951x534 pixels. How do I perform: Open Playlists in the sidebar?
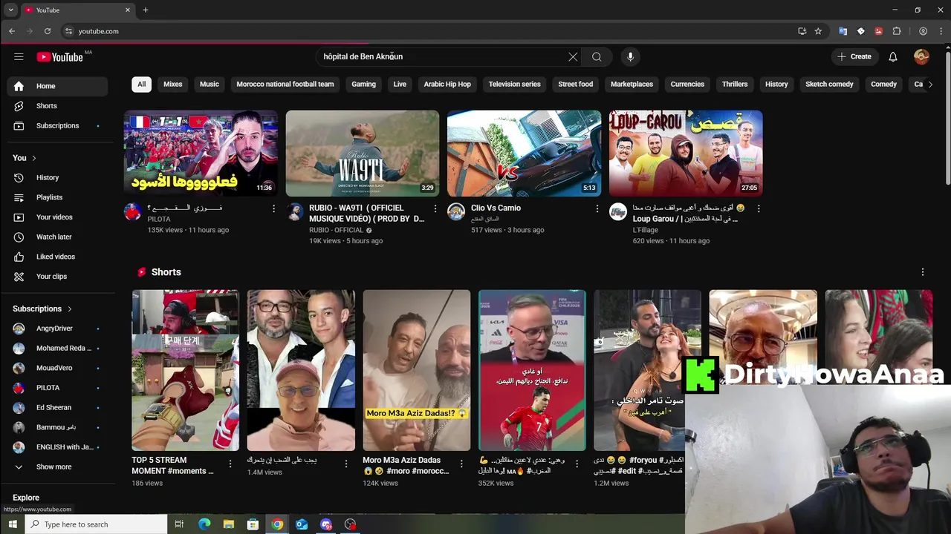pos(58,197)
